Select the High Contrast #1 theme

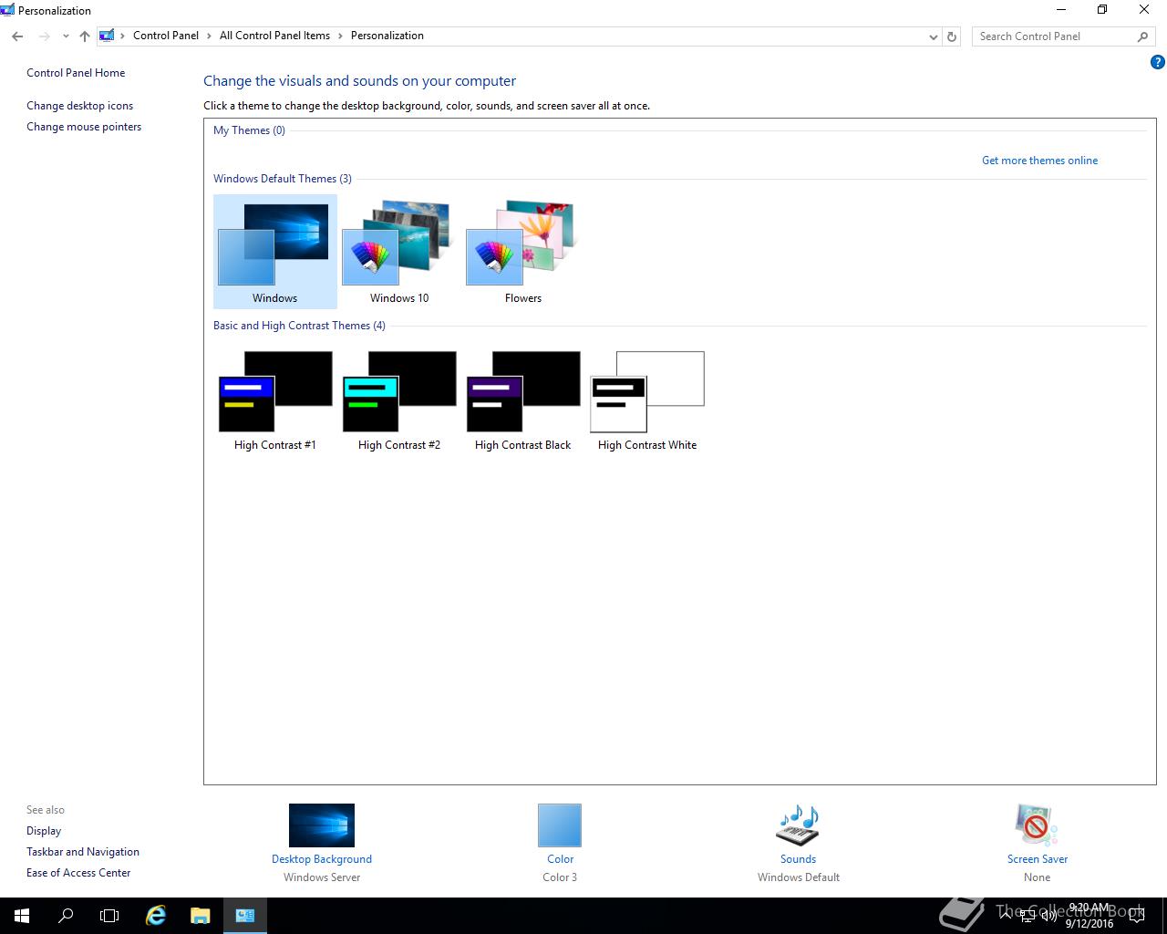point(274,400)
